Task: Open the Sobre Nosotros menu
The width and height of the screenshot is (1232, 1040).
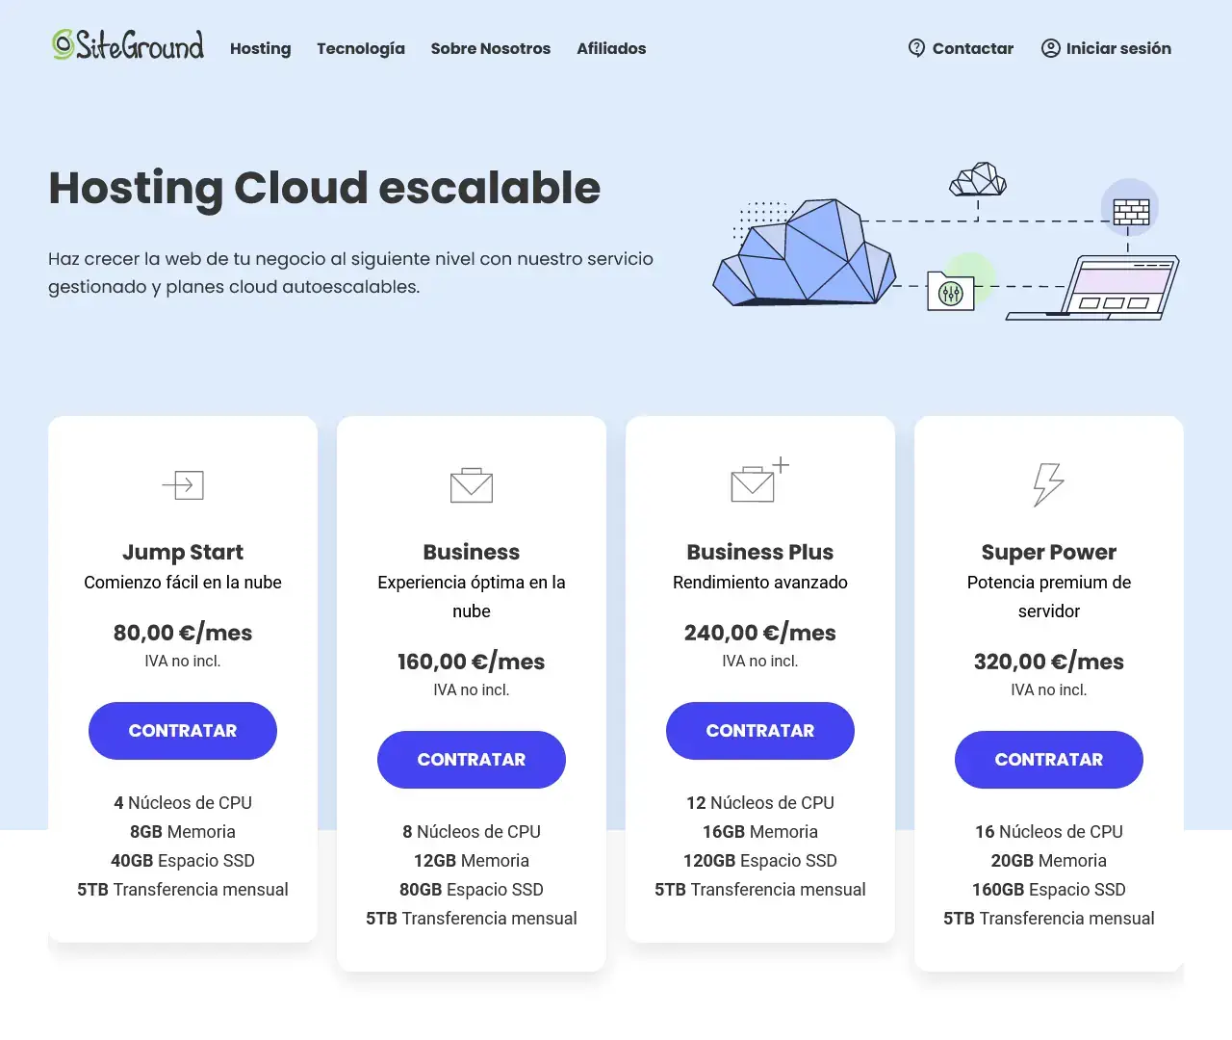Action: click(x=491, y=48)
